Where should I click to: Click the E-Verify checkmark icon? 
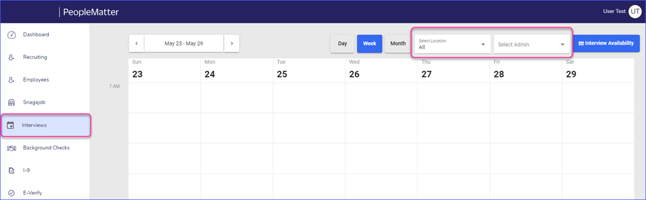tap(11, 193)
